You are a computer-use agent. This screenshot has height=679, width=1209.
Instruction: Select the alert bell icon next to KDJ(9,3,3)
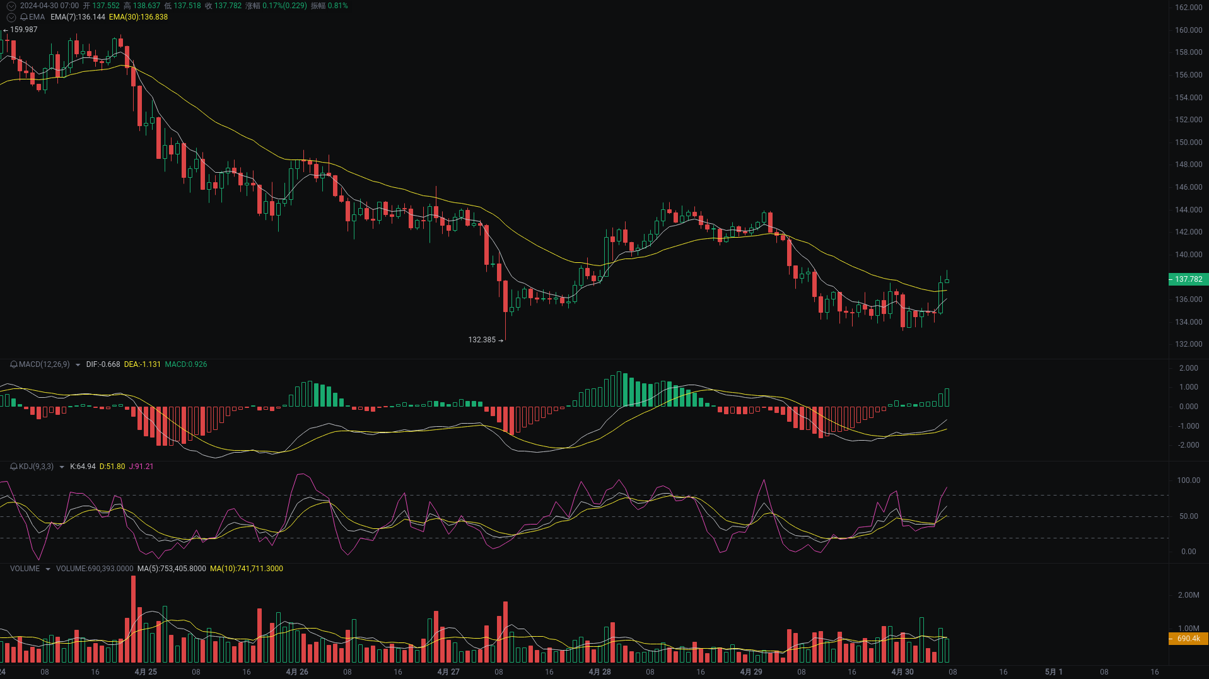[x=12, y=467]
